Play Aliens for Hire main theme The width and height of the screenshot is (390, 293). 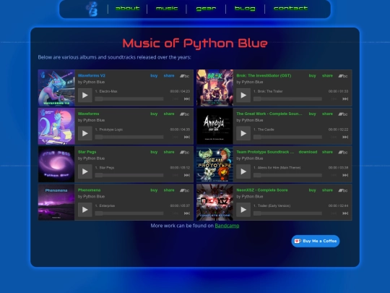click(243, 171)
